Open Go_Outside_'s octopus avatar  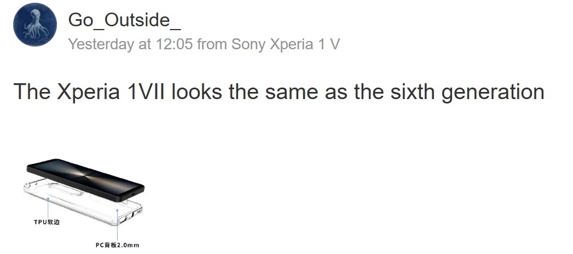tap(36, 25)
